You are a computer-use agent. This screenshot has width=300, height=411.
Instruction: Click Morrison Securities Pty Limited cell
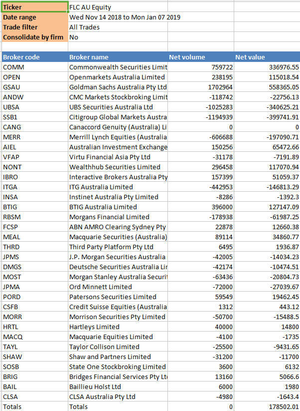[118, 317]
